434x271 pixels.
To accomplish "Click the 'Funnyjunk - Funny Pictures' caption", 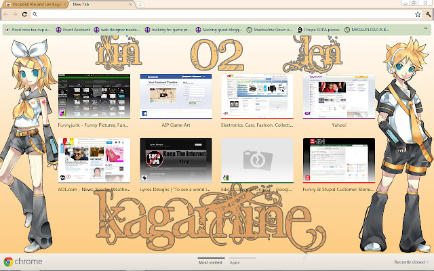I will 94,125.
